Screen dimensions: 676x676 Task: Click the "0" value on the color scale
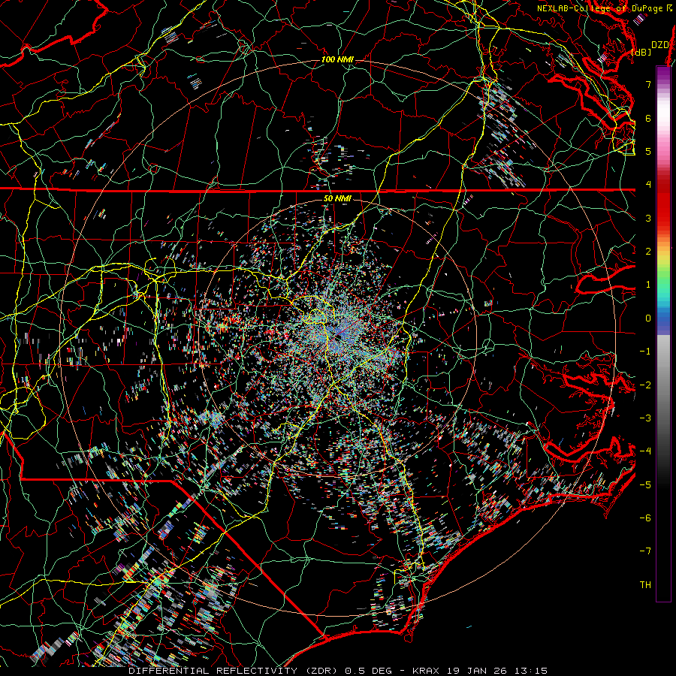(x=648, y=318)
